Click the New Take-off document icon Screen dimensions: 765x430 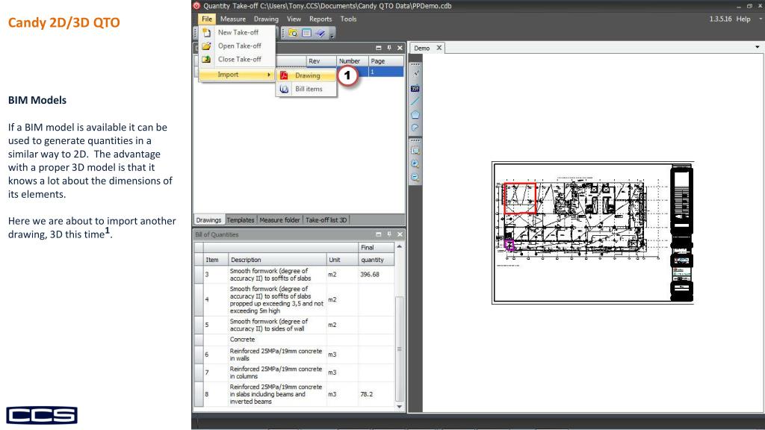(207, 32)
